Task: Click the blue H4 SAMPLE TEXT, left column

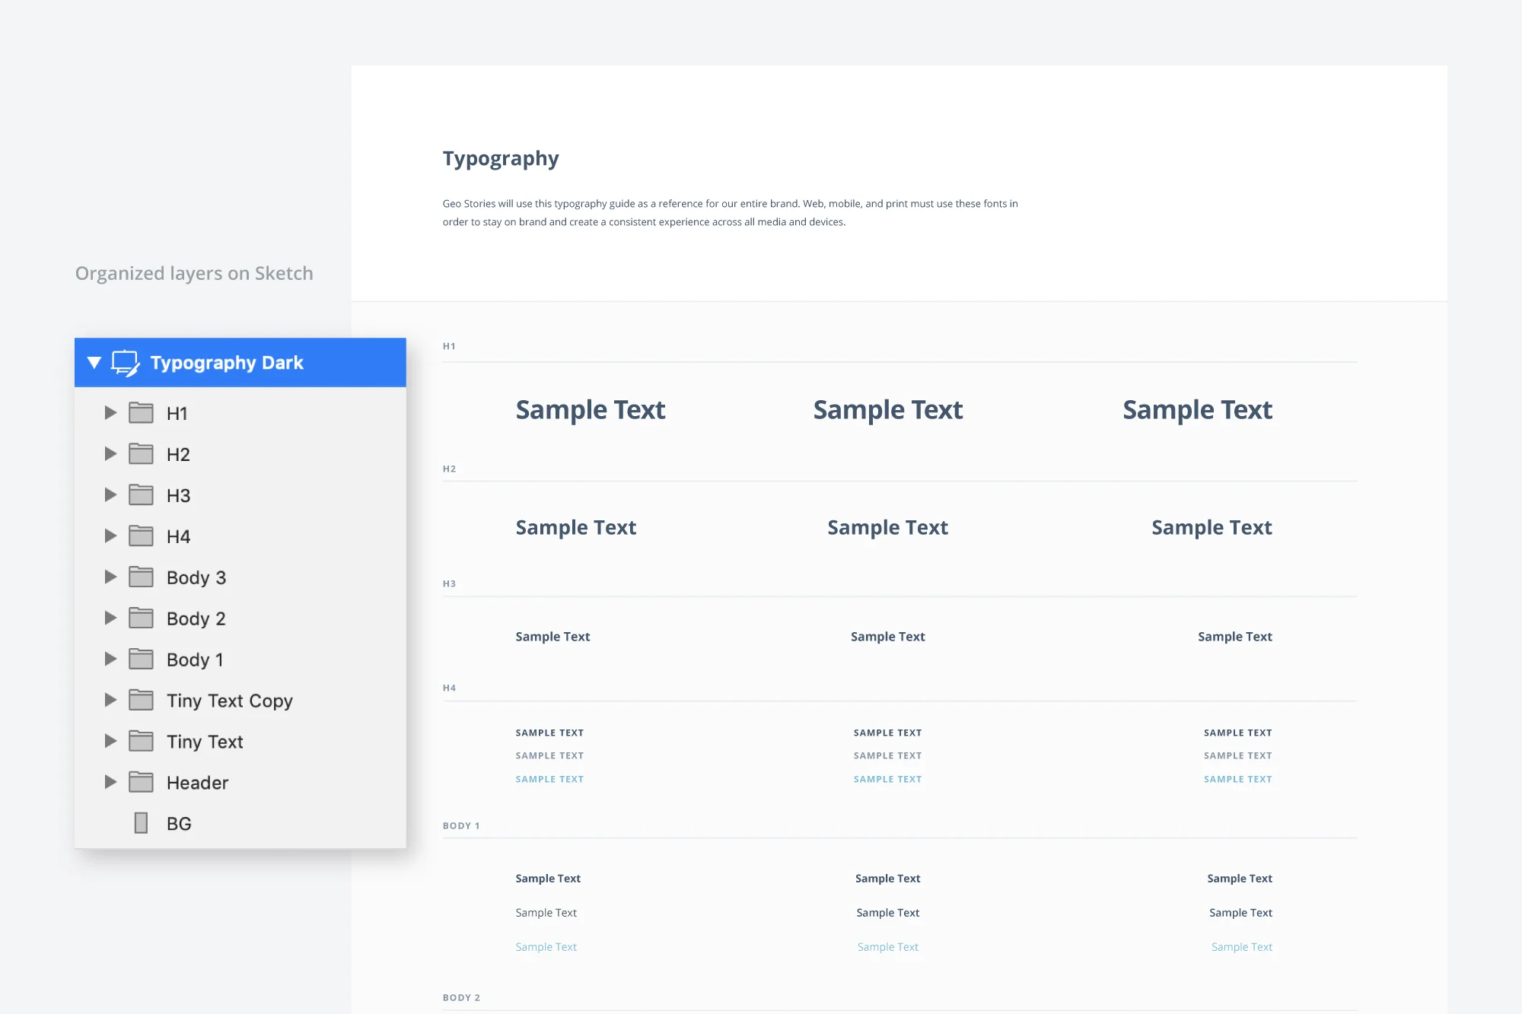Action: click(x=549, y=779)
